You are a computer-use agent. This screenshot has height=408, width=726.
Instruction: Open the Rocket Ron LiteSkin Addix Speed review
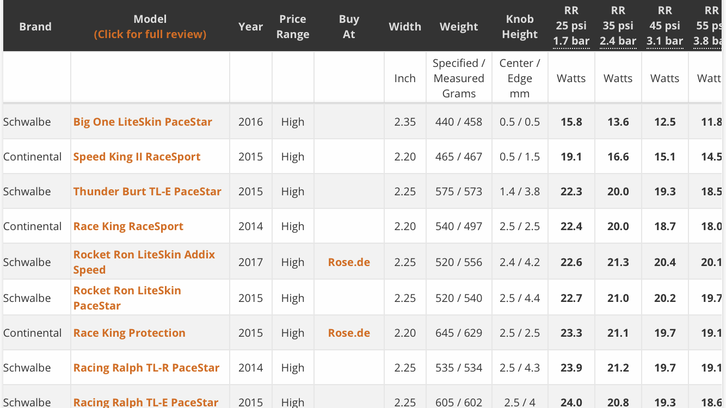point(144,262)
